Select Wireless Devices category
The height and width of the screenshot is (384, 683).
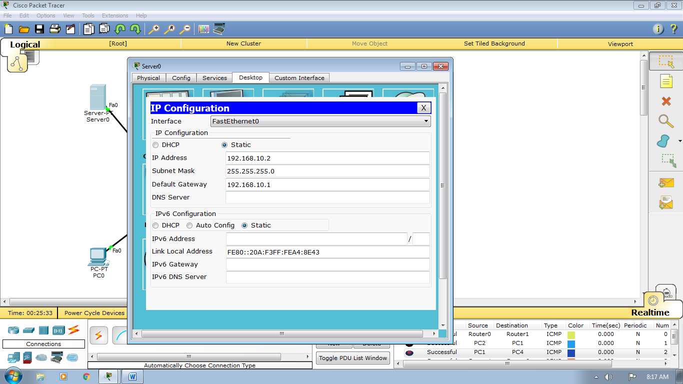(58, 330)
